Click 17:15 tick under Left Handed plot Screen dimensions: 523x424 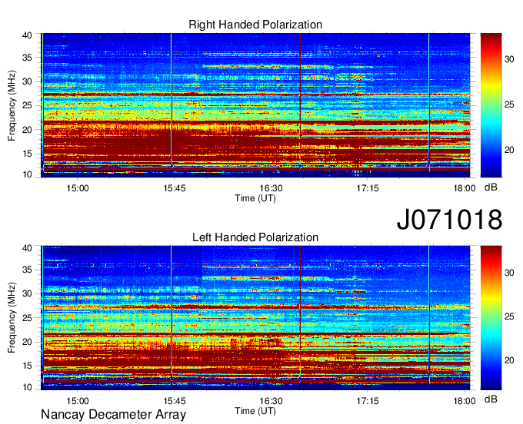[x=367, y=401]
